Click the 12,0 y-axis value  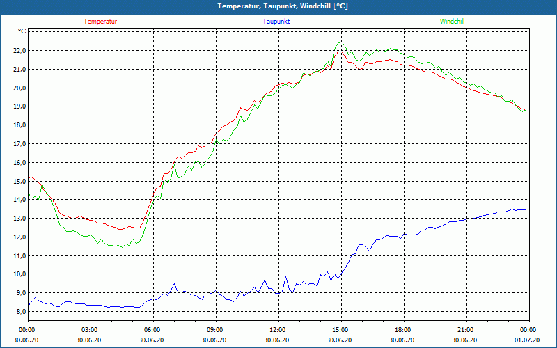[20, 237]
